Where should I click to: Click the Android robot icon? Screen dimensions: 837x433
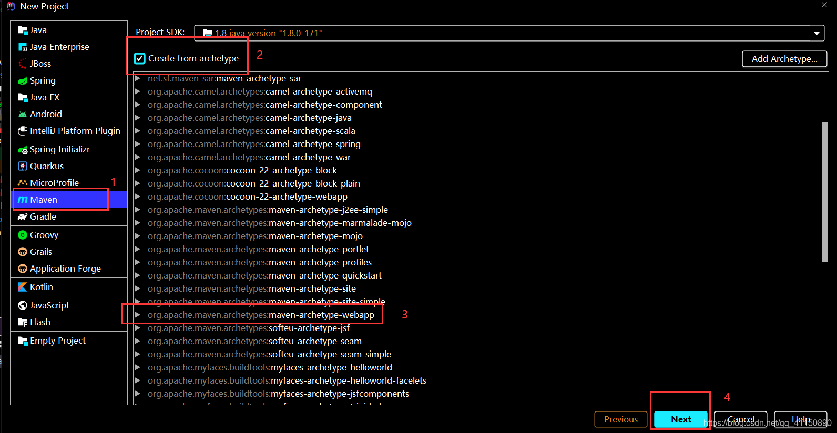tap(23, 114)
